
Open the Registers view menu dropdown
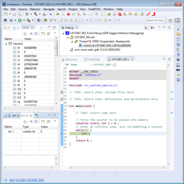[55, 33]
